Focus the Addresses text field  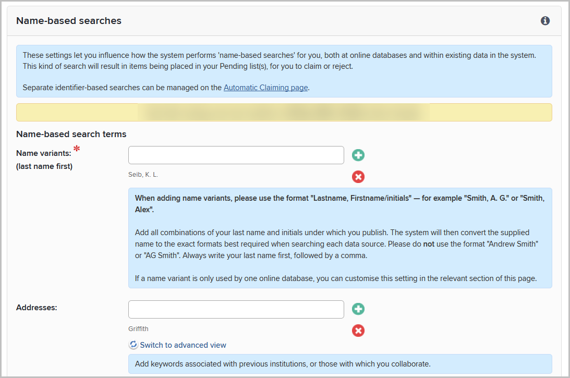pos(236,309)
